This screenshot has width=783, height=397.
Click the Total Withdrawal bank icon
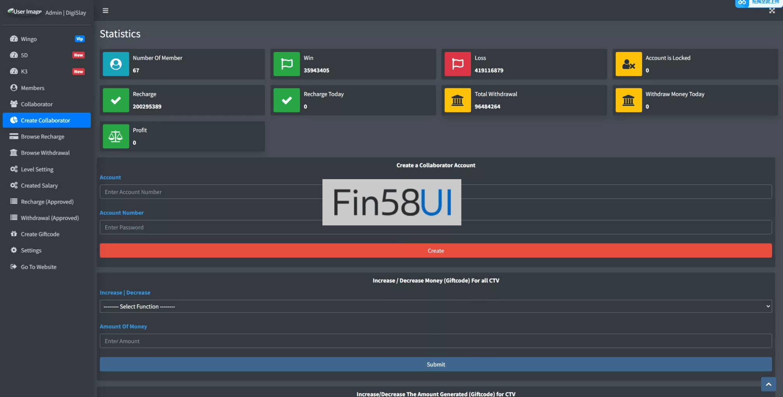458,100
